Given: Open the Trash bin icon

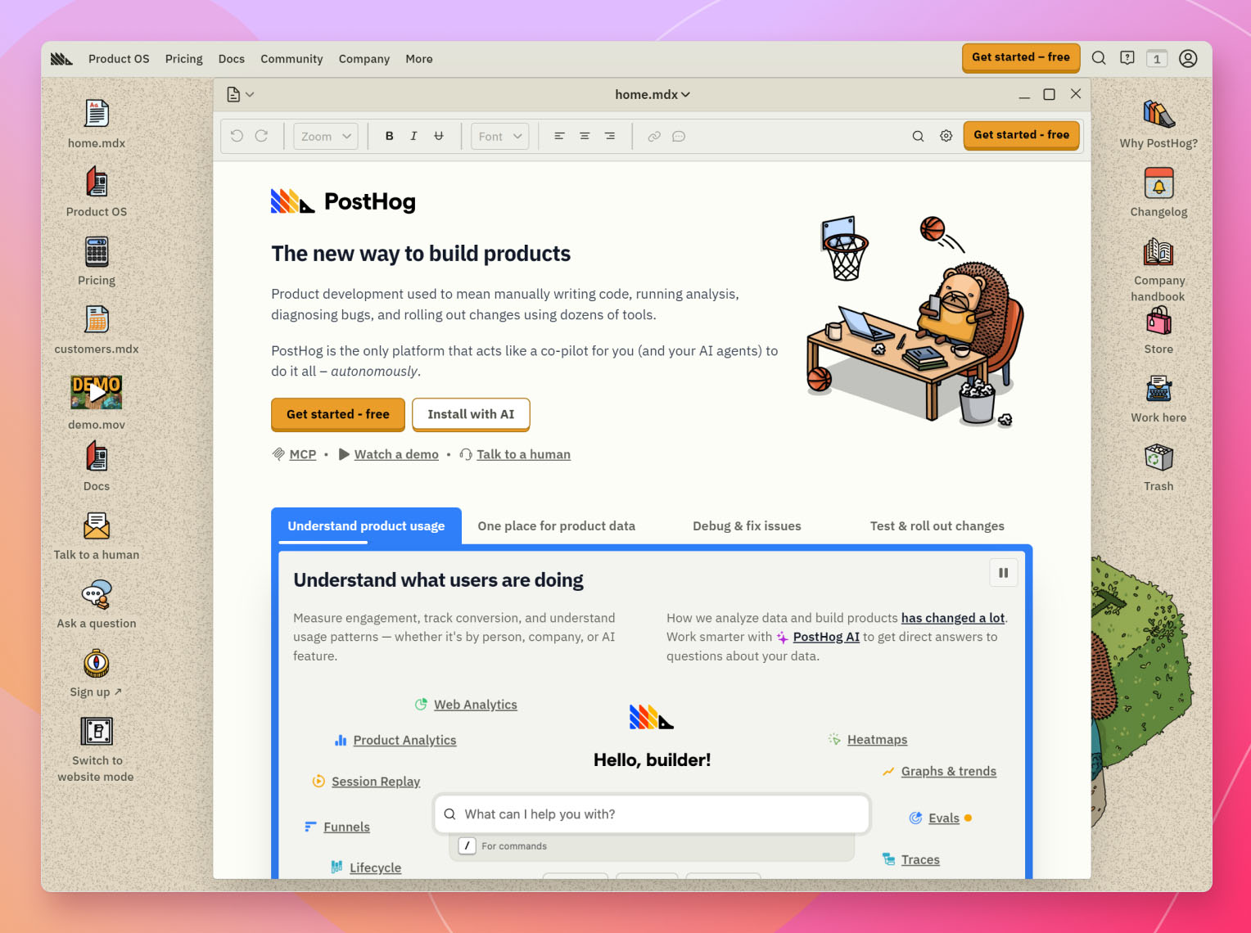Looking at the screenshot, I should (x=1158, y=457).
